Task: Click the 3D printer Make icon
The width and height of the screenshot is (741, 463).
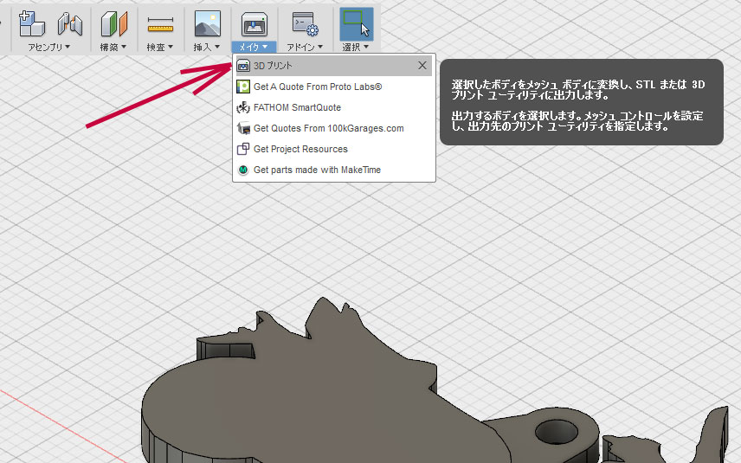Action: pos(255,23)
